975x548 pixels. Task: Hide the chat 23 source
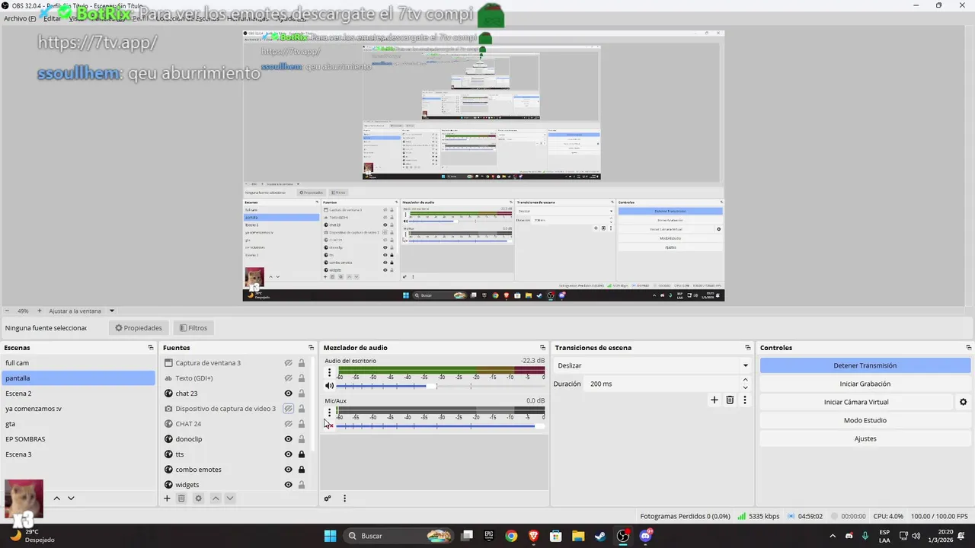(x=289, y=393)
